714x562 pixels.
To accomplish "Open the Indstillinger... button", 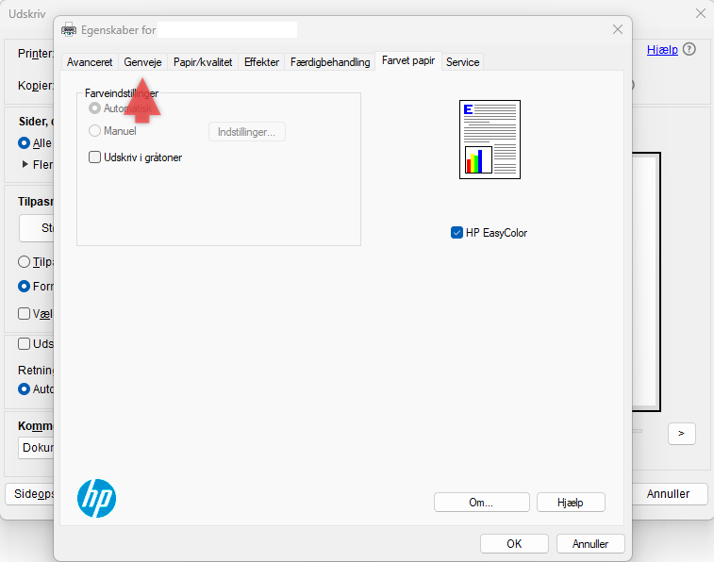I will pyautogui.click(x=247, y=132).
